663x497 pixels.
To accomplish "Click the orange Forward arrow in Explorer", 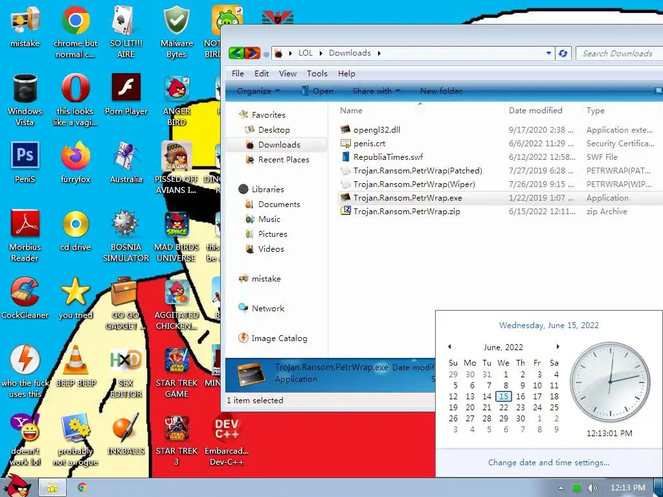I will coord(253,53).
